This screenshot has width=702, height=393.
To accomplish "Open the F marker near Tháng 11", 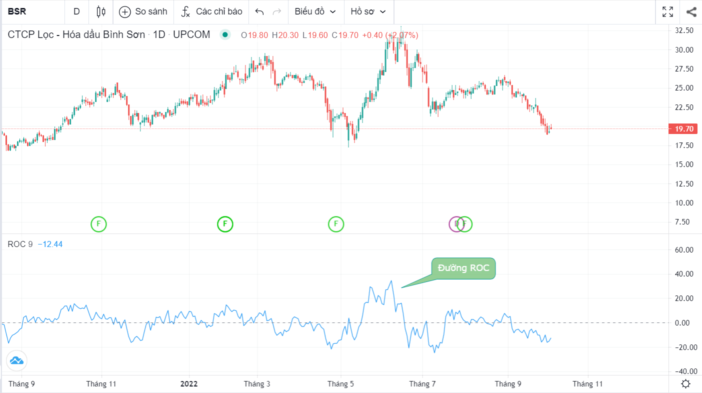I will point(99,224).
